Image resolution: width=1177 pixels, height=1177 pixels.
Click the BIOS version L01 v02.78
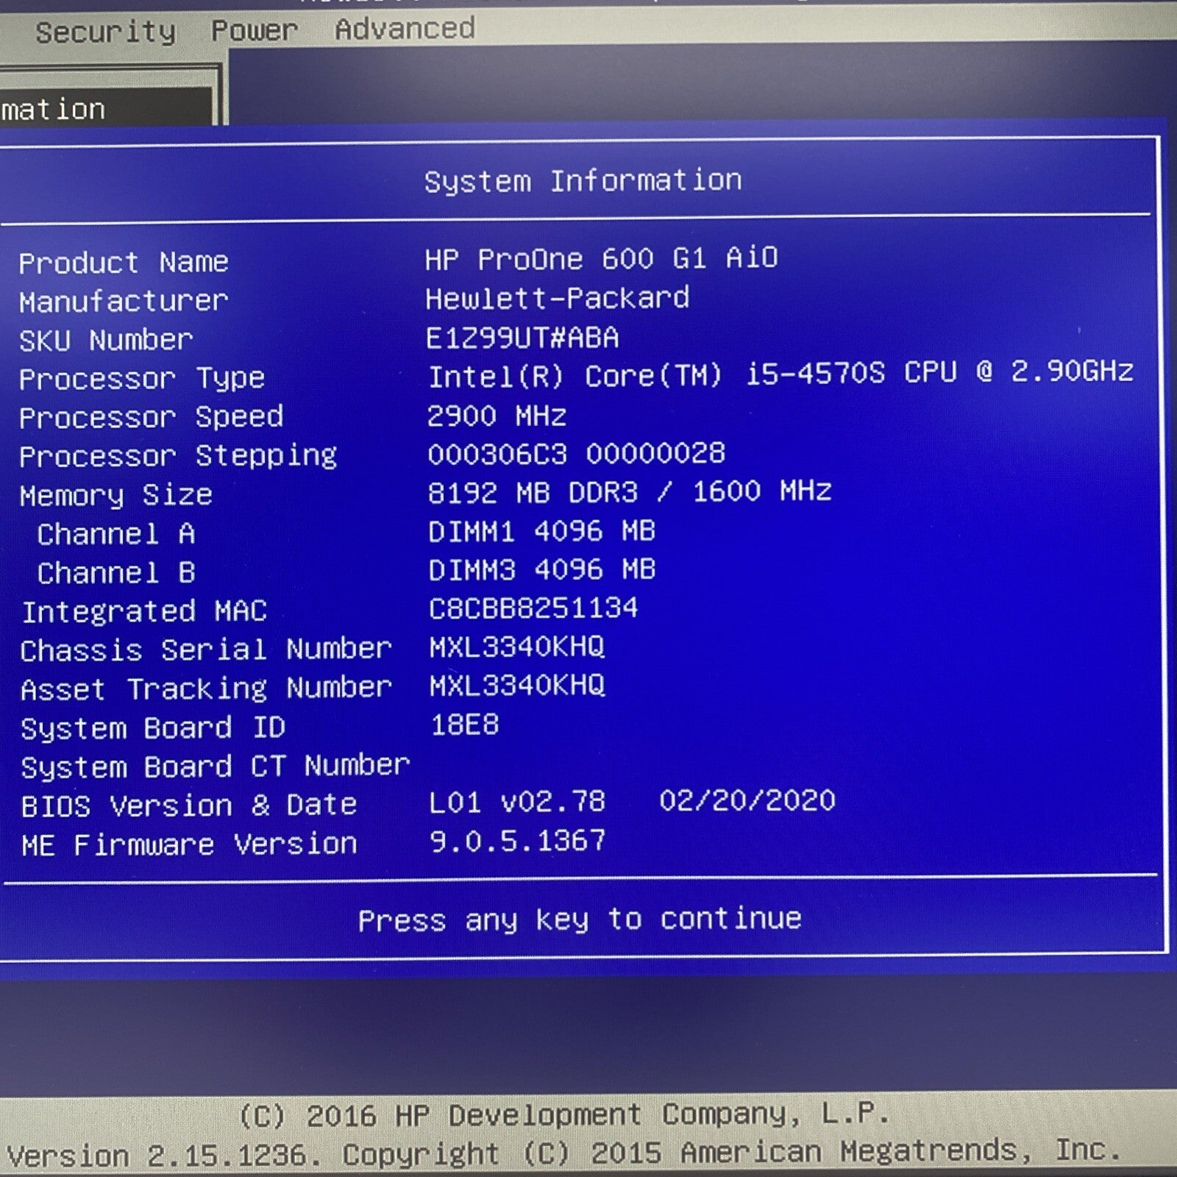517,802
